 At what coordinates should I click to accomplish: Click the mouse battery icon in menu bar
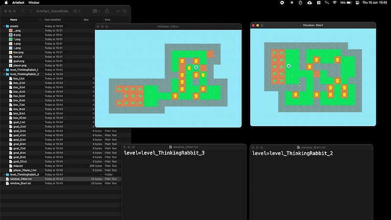coord(300,2)
